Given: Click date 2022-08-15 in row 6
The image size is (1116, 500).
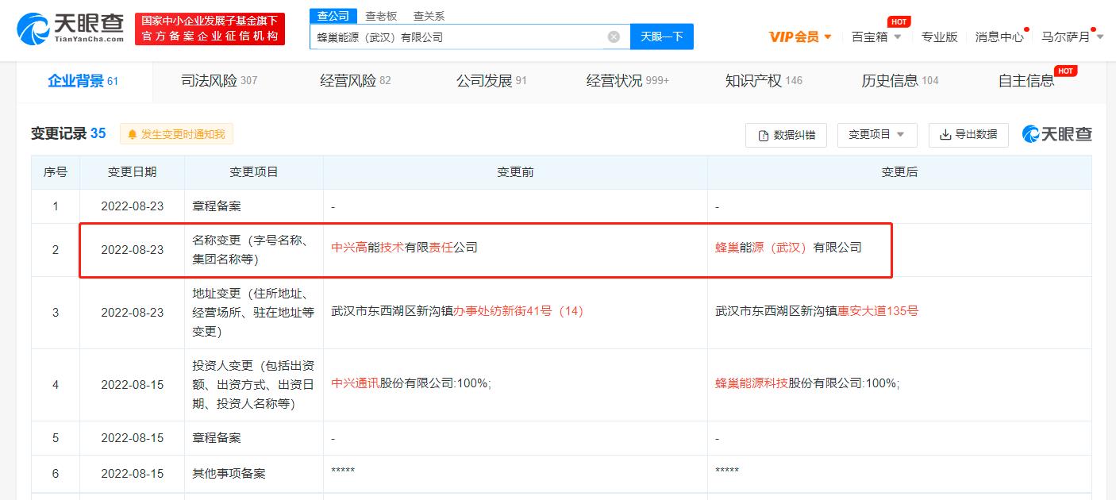Looking at the screenshot, I should (x=133, y=474).
